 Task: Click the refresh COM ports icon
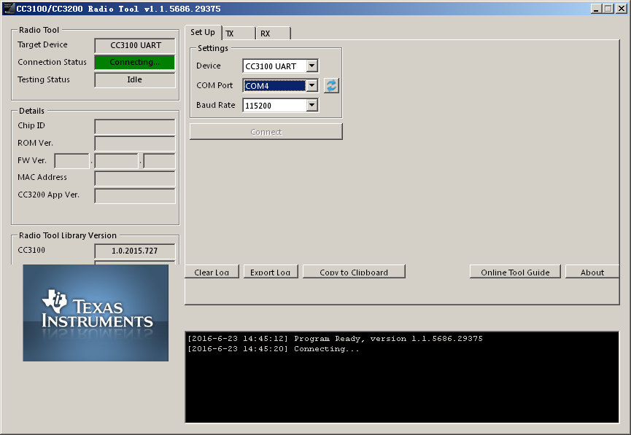tap(331, 86)
